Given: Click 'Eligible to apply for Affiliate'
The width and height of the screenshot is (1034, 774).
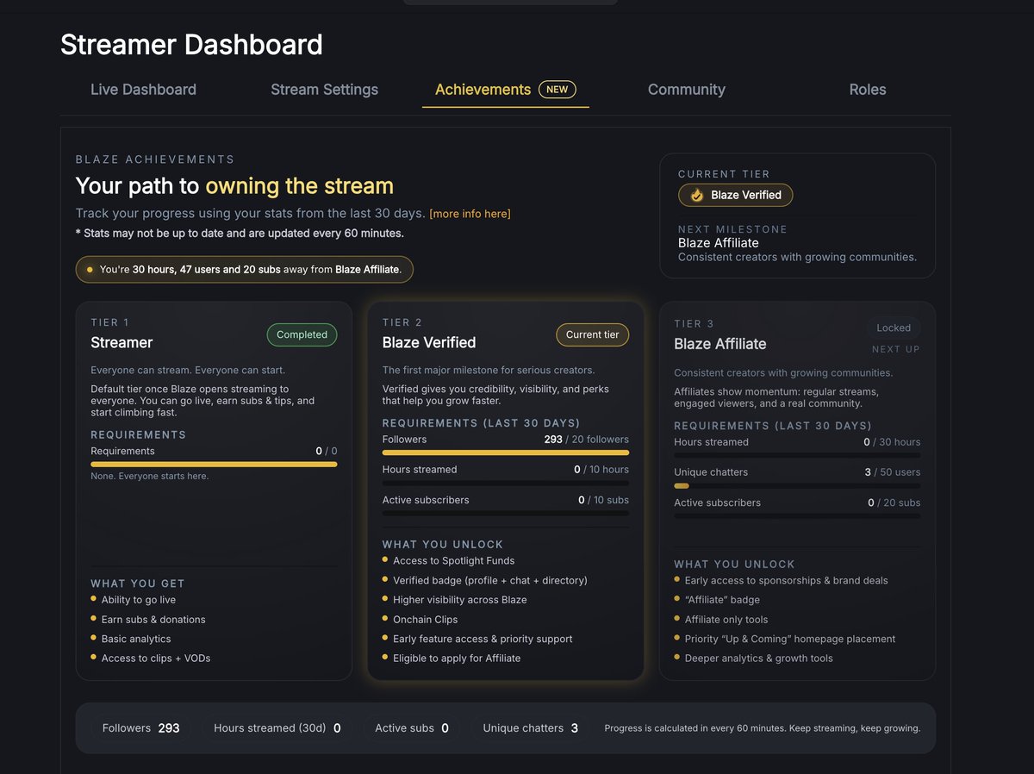Looking at the screenshot, I should [x=457, y=659].
